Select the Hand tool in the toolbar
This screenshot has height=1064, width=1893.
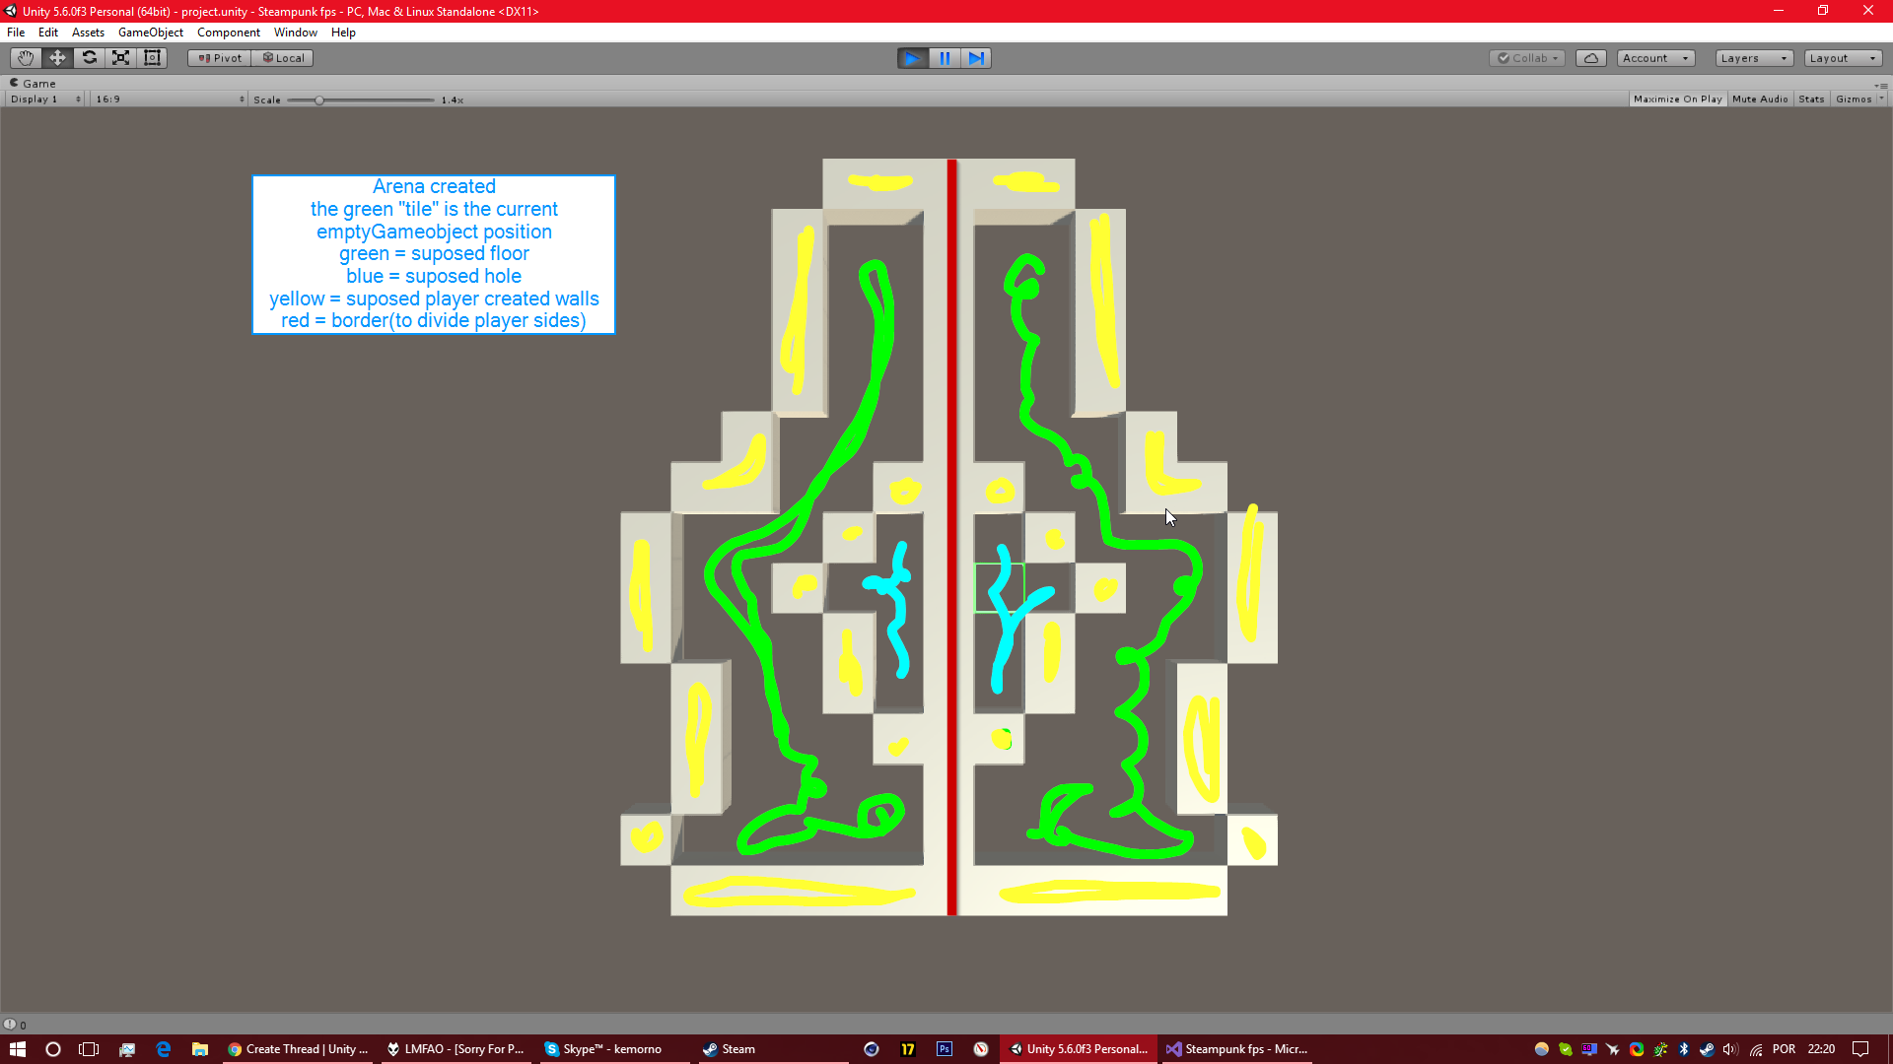pyautogui.click(x=24, y=57)
